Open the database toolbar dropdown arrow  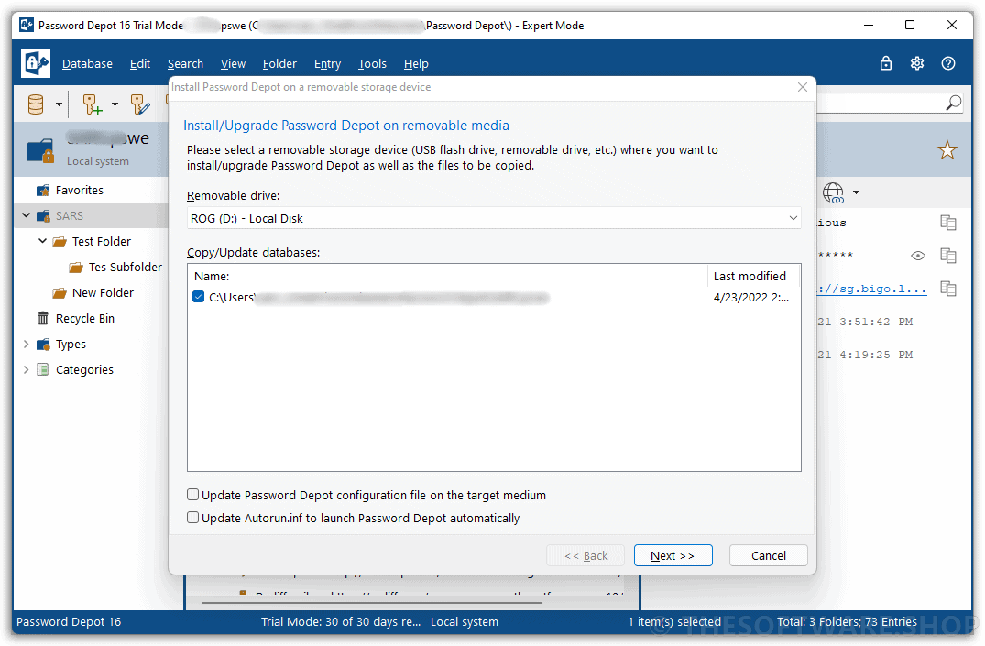click(x=59, y=104)
